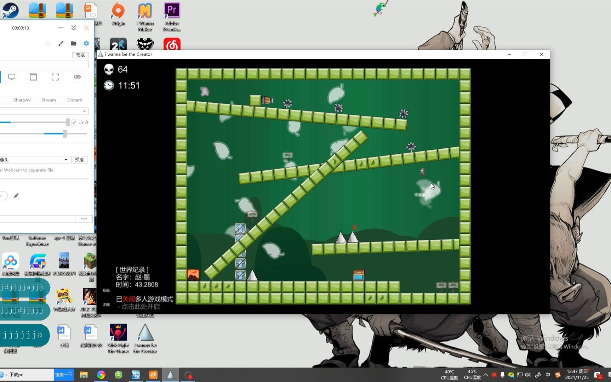Click the green 360 browser taskbar icon

click(x=119, y=375)
